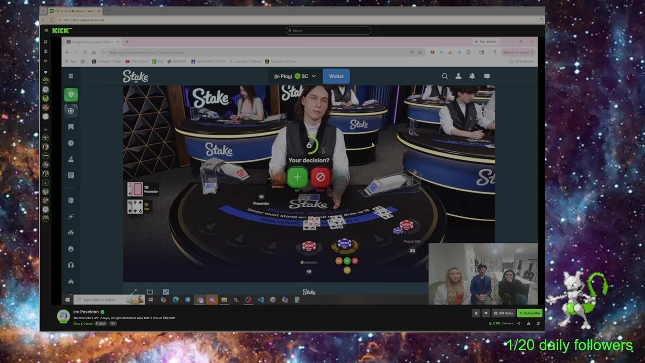Image resolution: width=645 pixels, height=363 pixels.
Task: Click the Kick search field
Action: click(x=329, y=30)
